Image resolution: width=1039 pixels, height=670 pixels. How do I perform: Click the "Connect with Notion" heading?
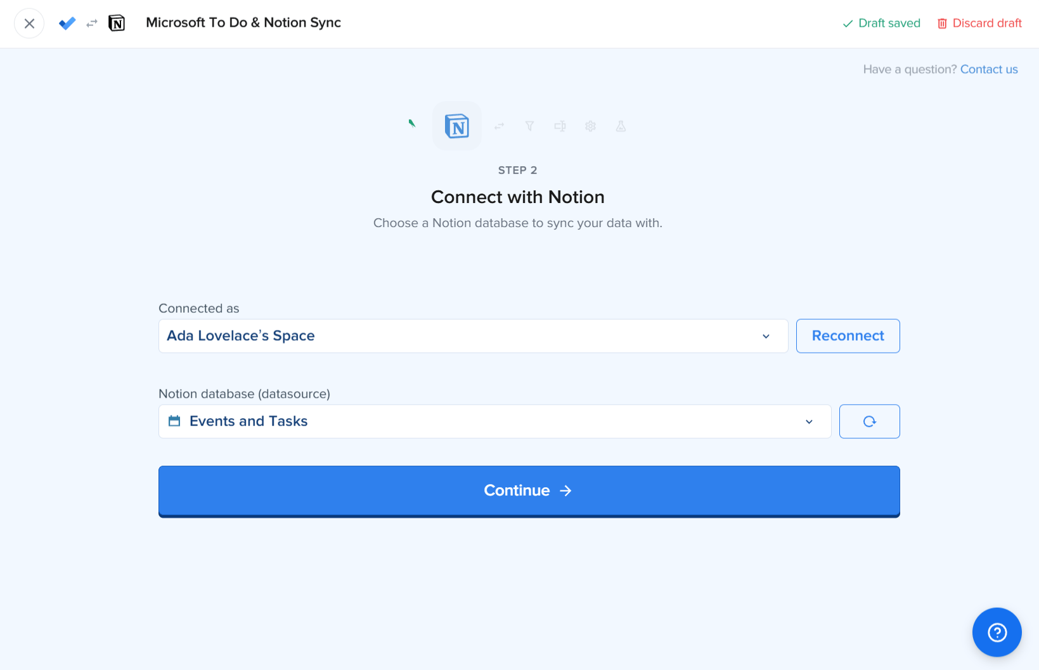tap(518, 197)
